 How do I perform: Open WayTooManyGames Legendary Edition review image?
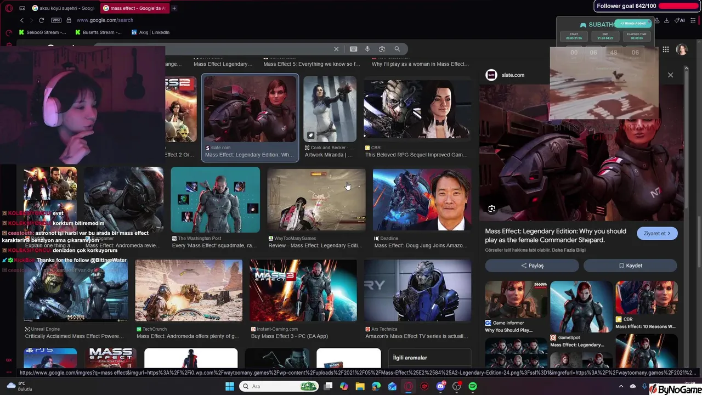[316, 199]
